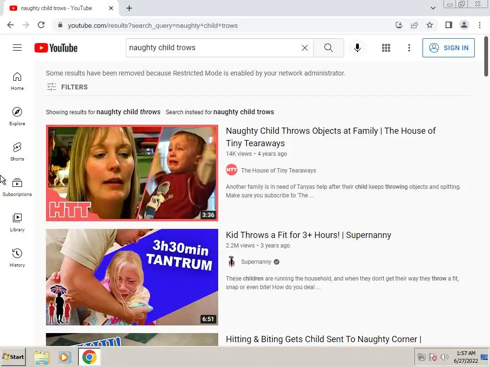The image size is (490, 367).
Task: Toggle Chrome side panel
Action: [x=449, y=25]
